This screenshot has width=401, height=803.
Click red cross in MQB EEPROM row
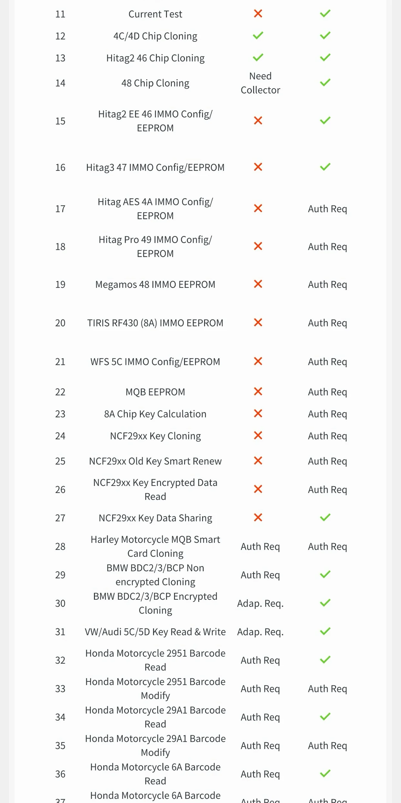[258, 391]
